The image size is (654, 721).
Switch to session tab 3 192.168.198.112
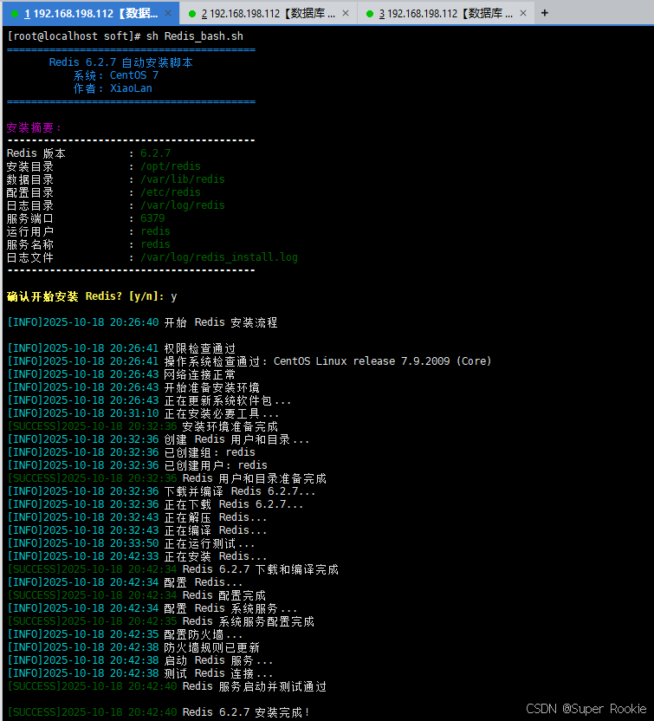[x=445, y=13]
